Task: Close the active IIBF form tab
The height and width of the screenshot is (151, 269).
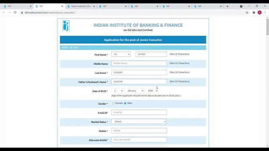Action: pos(62,6)
